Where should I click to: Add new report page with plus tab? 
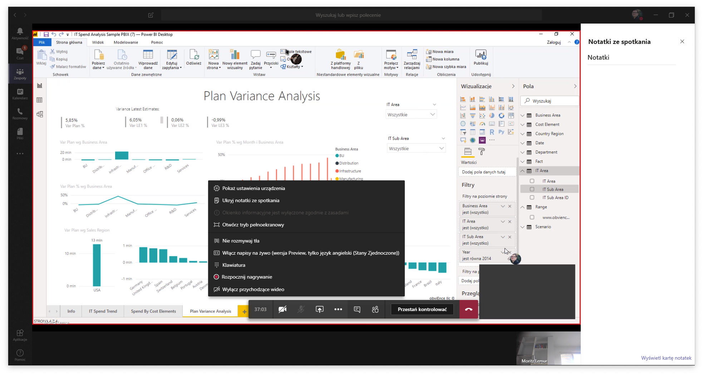pos(244,311)
